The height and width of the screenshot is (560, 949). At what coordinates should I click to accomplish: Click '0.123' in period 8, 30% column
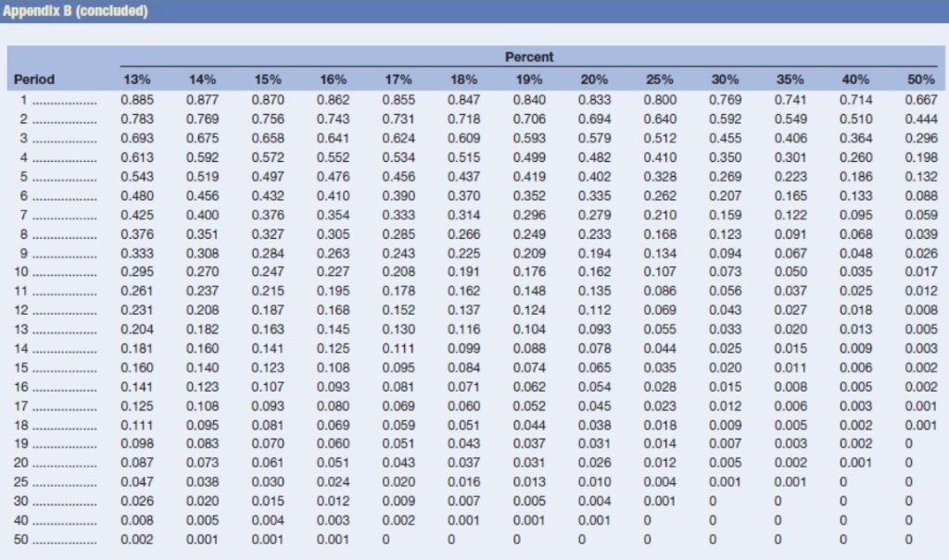click(725, 234)
